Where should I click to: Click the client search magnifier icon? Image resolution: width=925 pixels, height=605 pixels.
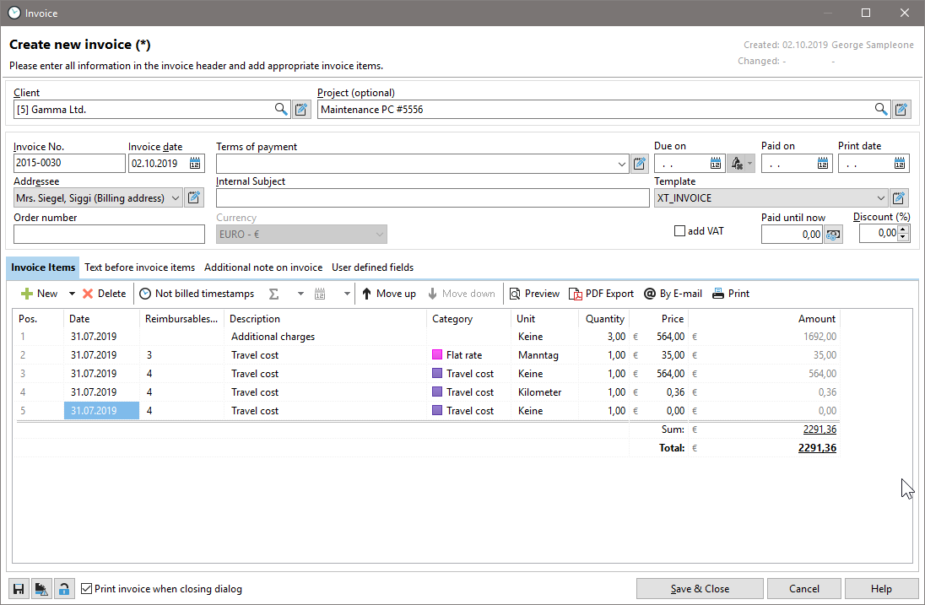[281, 110]
